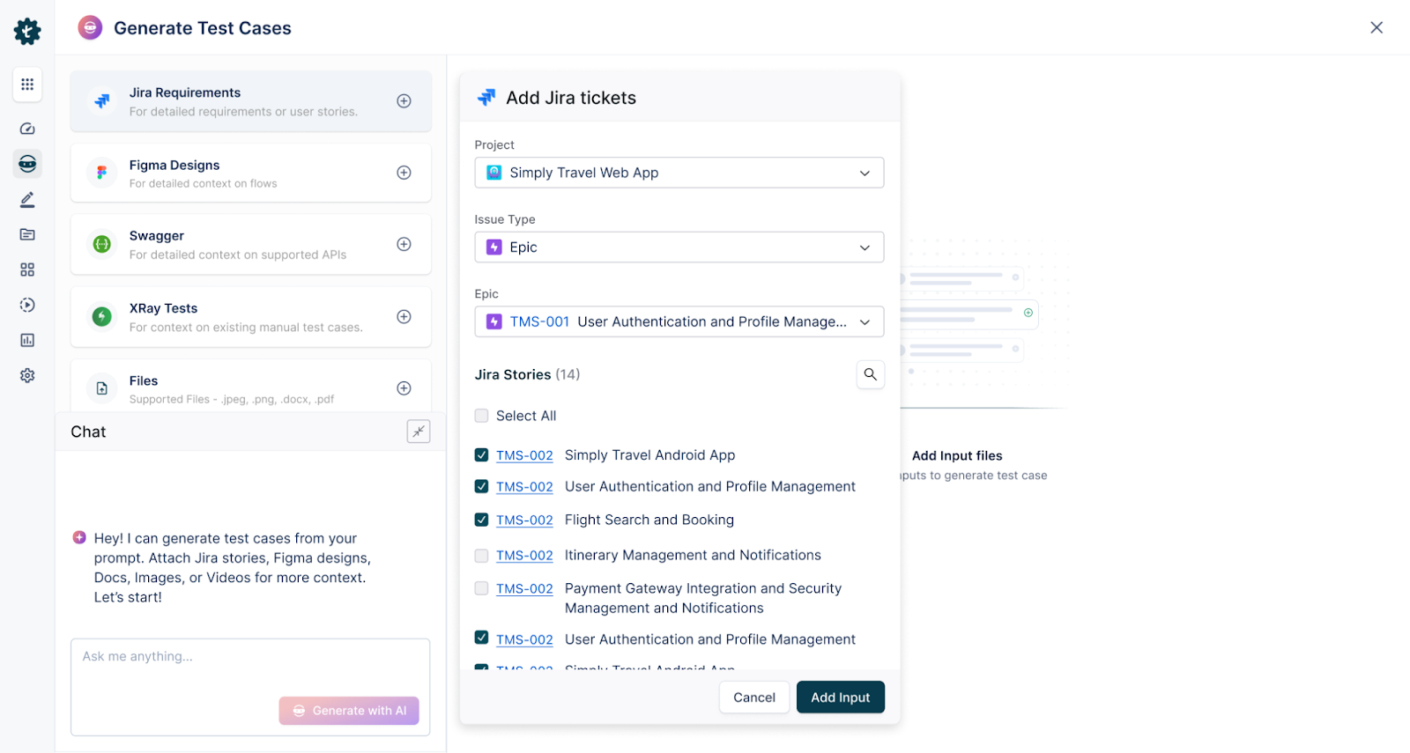This screenshot has height=753, width=1410.
Task: Add Files with plus icon
Action: pos(404,388)
